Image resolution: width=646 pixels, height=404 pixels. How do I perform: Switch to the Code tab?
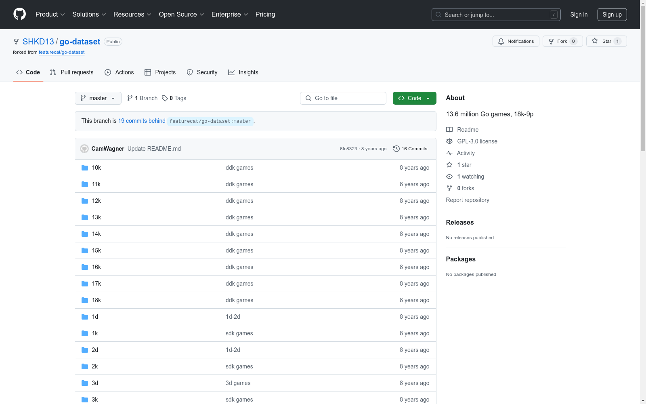(28, 72)
